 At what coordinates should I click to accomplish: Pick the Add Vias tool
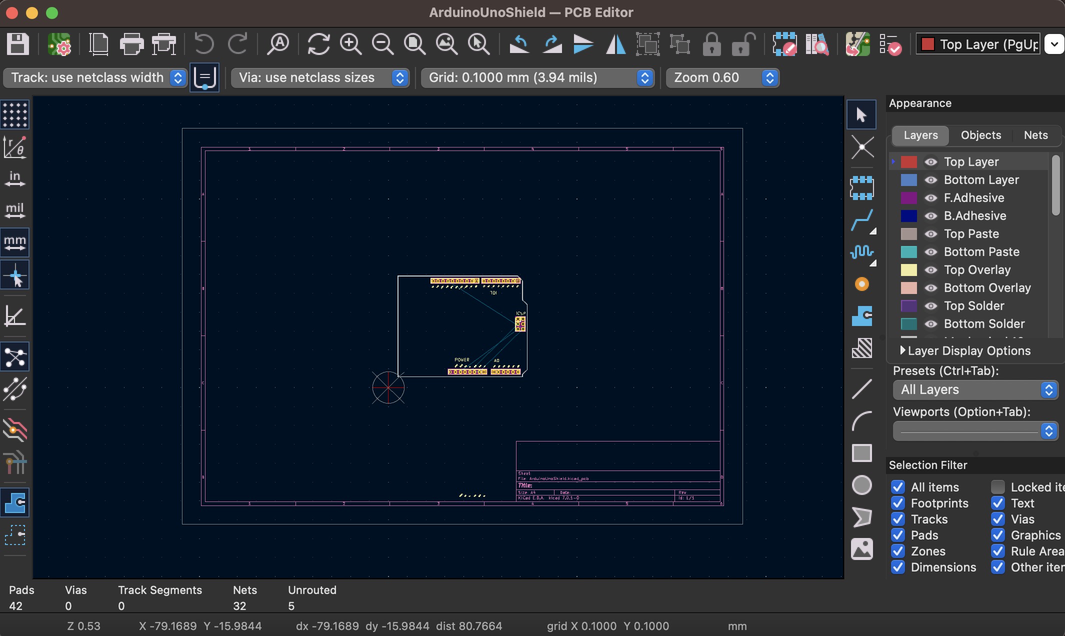click(861, 284)
